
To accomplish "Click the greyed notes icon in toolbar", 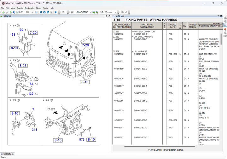I will 63,12.
